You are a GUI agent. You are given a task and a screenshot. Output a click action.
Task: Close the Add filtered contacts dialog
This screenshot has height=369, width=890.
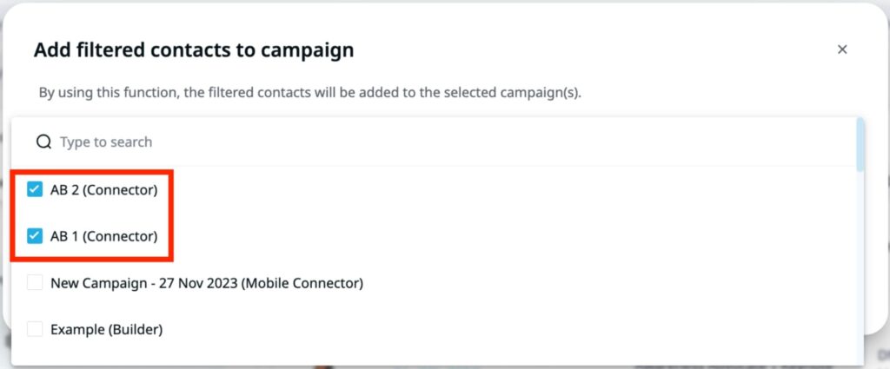[842, 49]
